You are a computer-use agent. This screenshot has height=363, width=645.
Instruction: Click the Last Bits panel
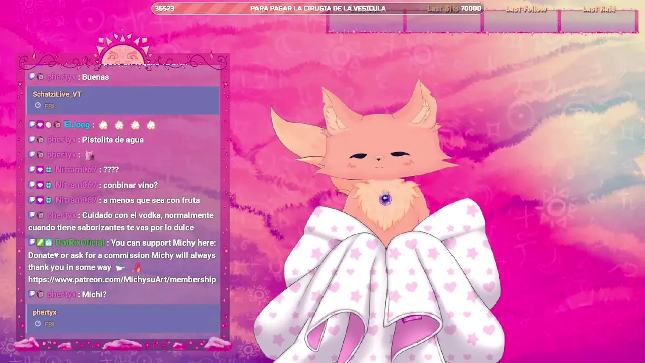[443, 21]
